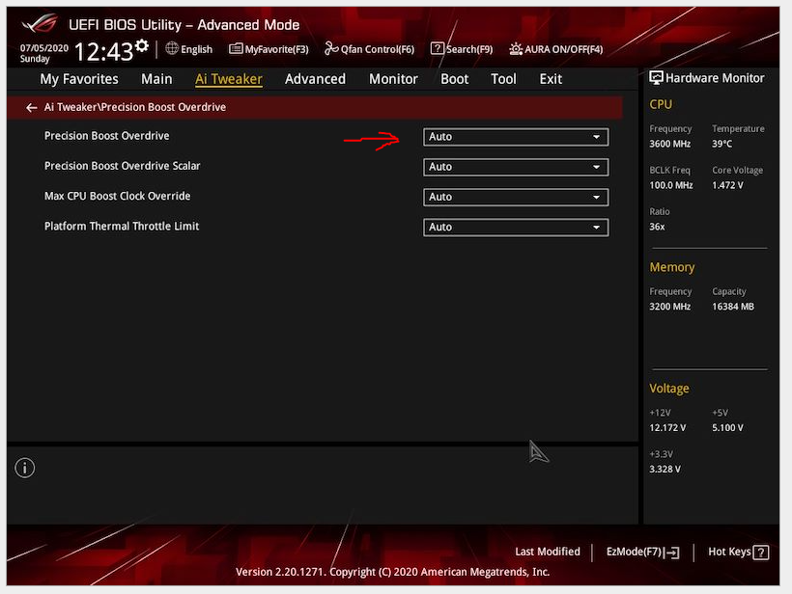Open Qfan Control(F6)

tap(369, 49)
